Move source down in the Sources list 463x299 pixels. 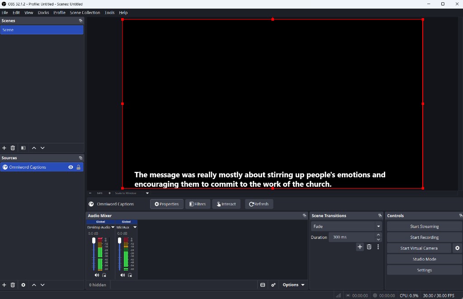tap(43, 285)
